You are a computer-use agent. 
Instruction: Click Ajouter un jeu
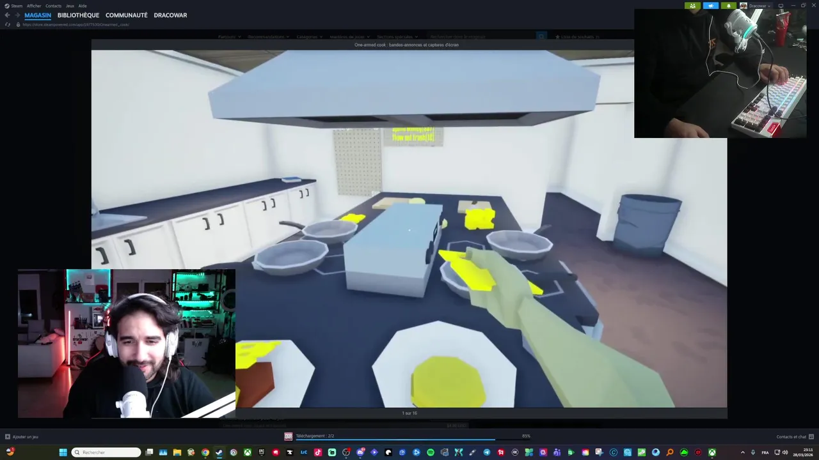click(x=26, y=437)
